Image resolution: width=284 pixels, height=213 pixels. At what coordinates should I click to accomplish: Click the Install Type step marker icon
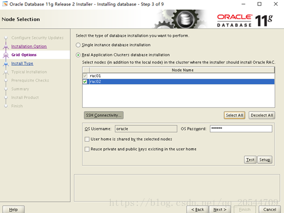point(6,64)
